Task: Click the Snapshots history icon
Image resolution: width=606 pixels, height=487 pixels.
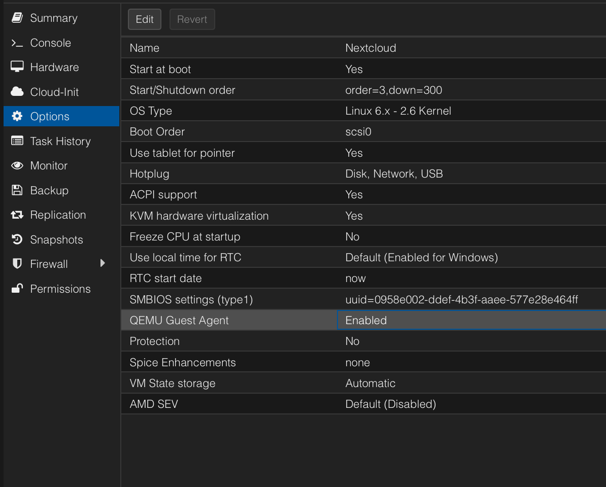Action: (17, 239)
